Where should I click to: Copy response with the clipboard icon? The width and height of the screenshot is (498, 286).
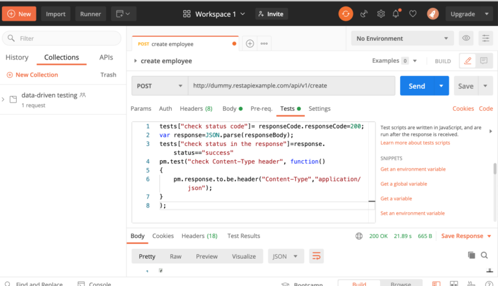click(471, 255)
